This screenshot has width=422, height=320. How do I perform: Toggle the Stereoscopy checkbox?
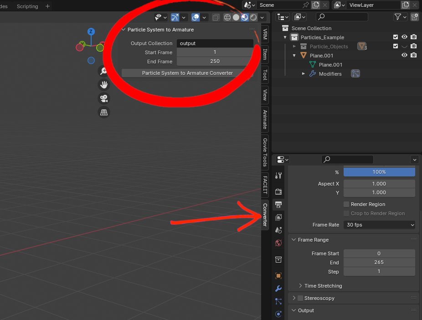[x=300, y=298]
